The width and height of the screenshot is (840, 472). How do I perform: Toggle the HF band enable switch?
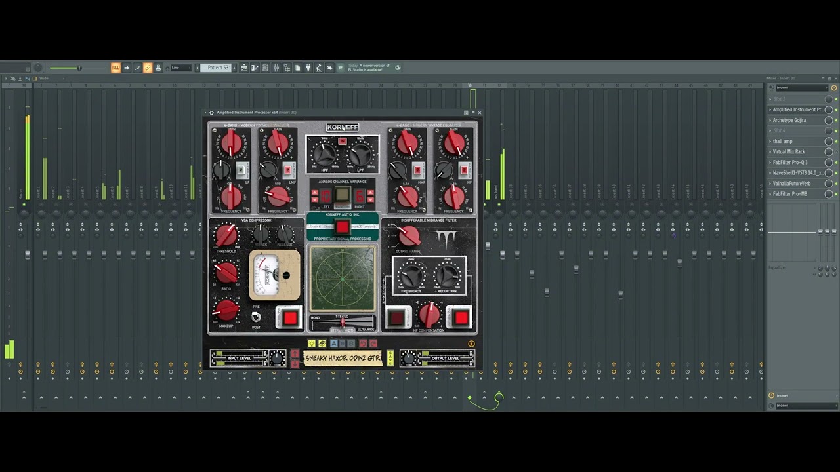point(464,170)
